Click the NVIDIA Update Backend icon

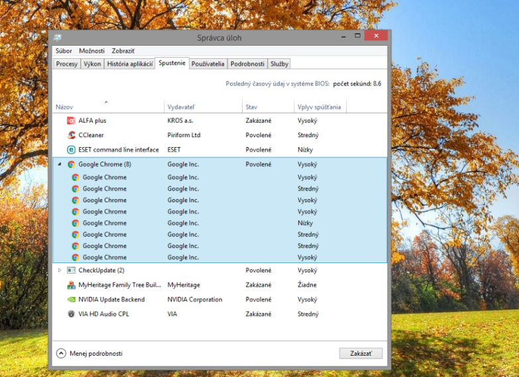pos(71,299)
